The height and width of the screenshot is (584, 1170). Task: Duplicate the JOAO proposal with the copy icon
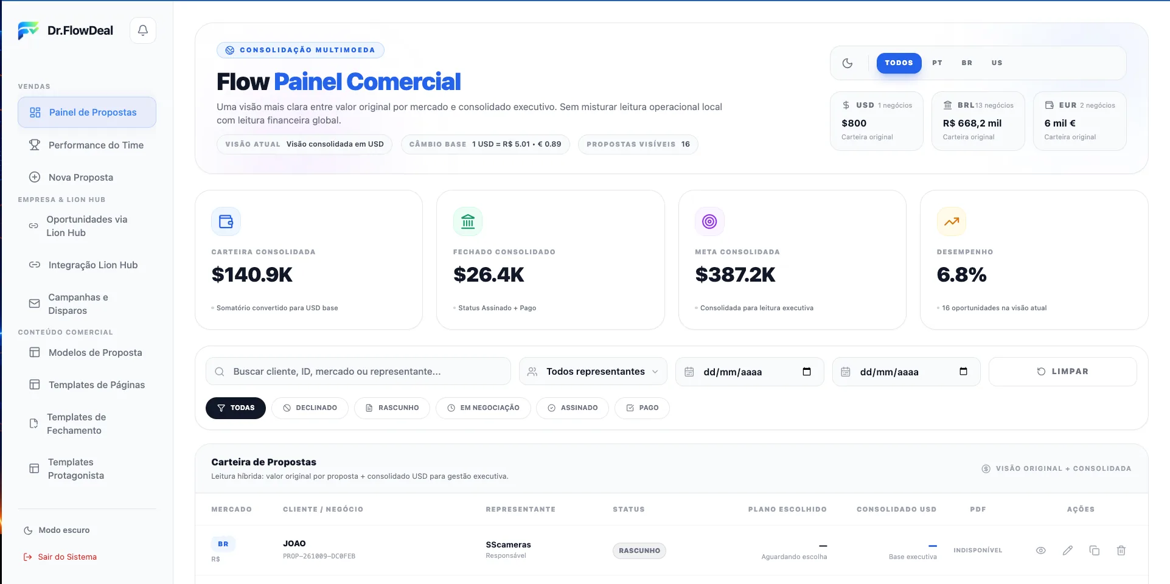click(1095, 551)
